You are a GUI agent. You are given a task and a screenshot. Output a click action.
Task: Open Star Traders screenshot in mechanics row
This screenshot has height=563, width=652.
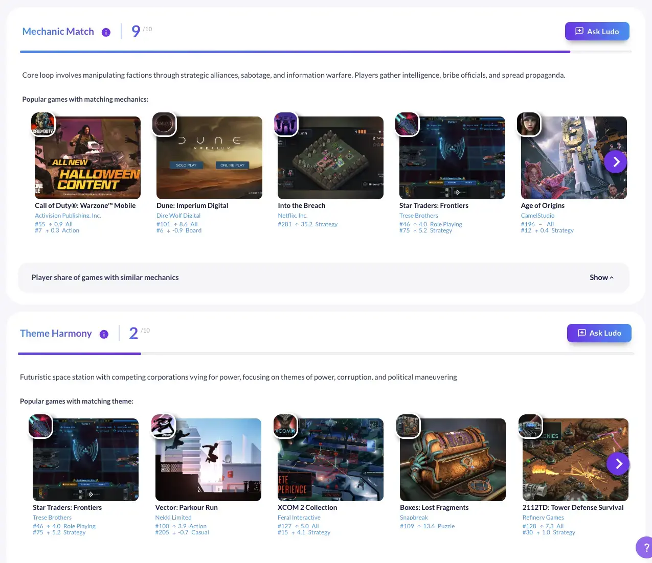tap(452, 158)
